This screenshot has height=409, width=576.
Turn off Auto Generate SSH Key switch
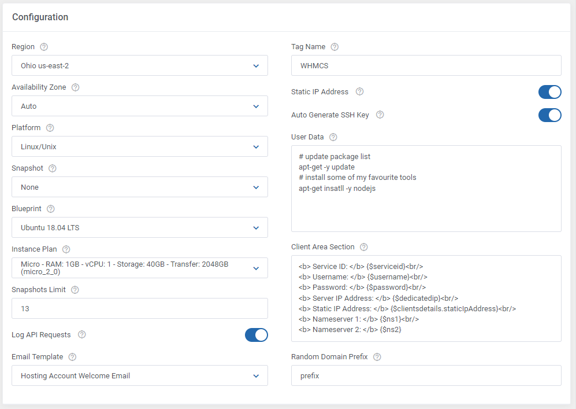point(549,115)
